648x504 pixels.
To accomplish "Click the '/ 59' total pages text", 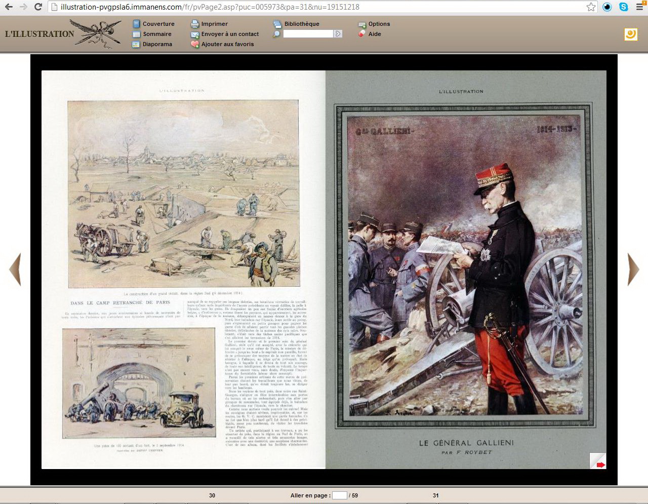I will pos(353,495).
